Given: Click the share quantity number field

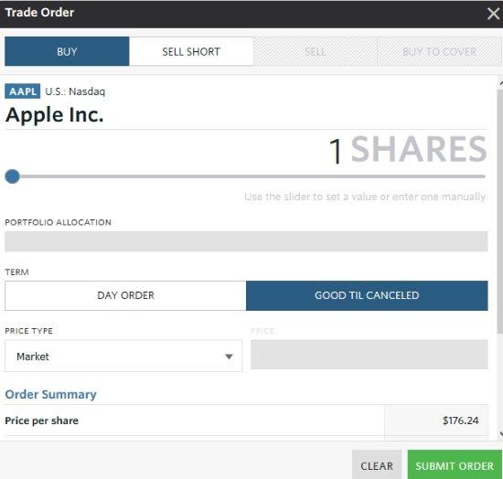Looking at the screenshot, I should click(x=336, y=151).
